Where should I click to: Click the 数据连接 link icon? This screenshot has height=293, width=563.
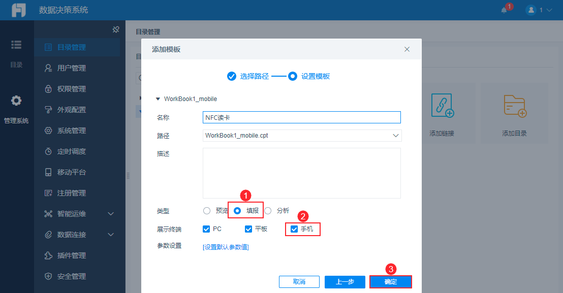coord(48,235)
